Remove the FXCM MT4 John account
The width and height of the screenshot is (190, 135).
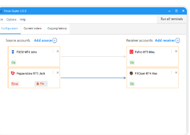(58, 51)
